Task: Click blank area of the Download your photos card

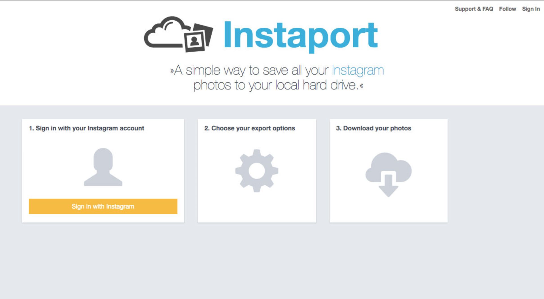Action: coord(388,211)
